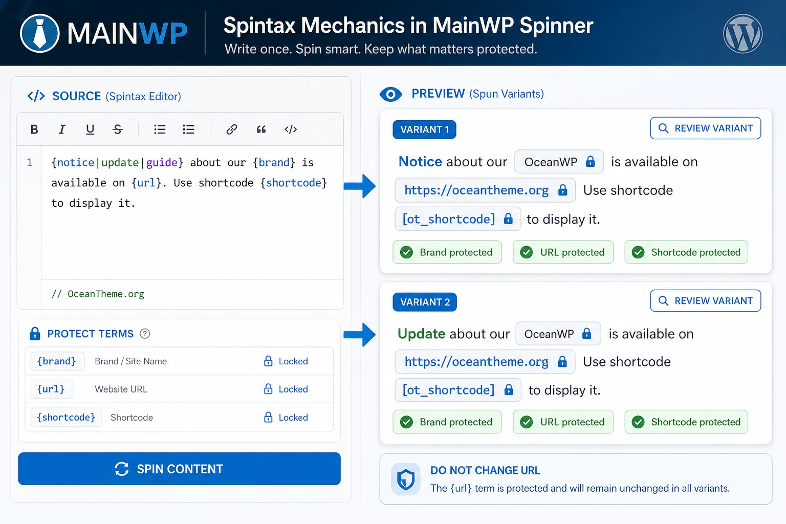Toggle the Locked state for {url}

tap(286, 389)
